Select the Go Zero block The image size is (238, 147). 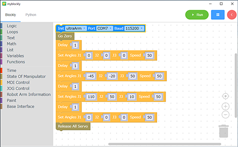[x=65, y=36]
